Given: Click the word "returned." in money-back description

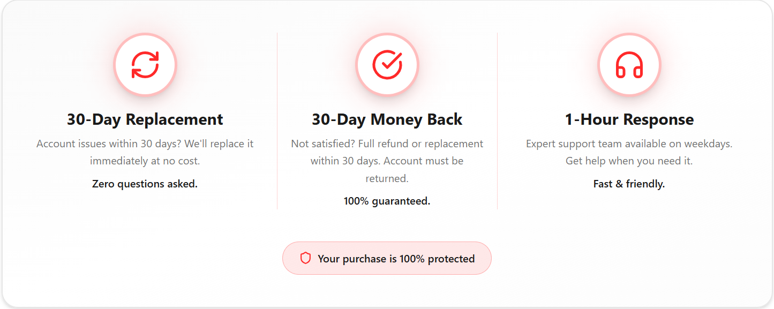Looking at the screenshot, I should click(387, 178).
